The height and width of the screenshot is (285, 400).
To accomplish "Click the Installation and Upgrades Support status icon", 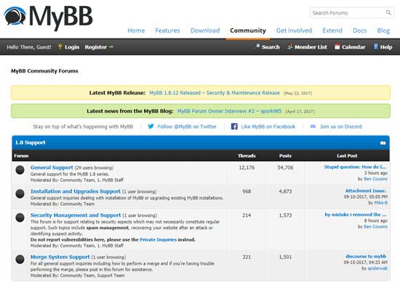I will [x=20, y=194].
